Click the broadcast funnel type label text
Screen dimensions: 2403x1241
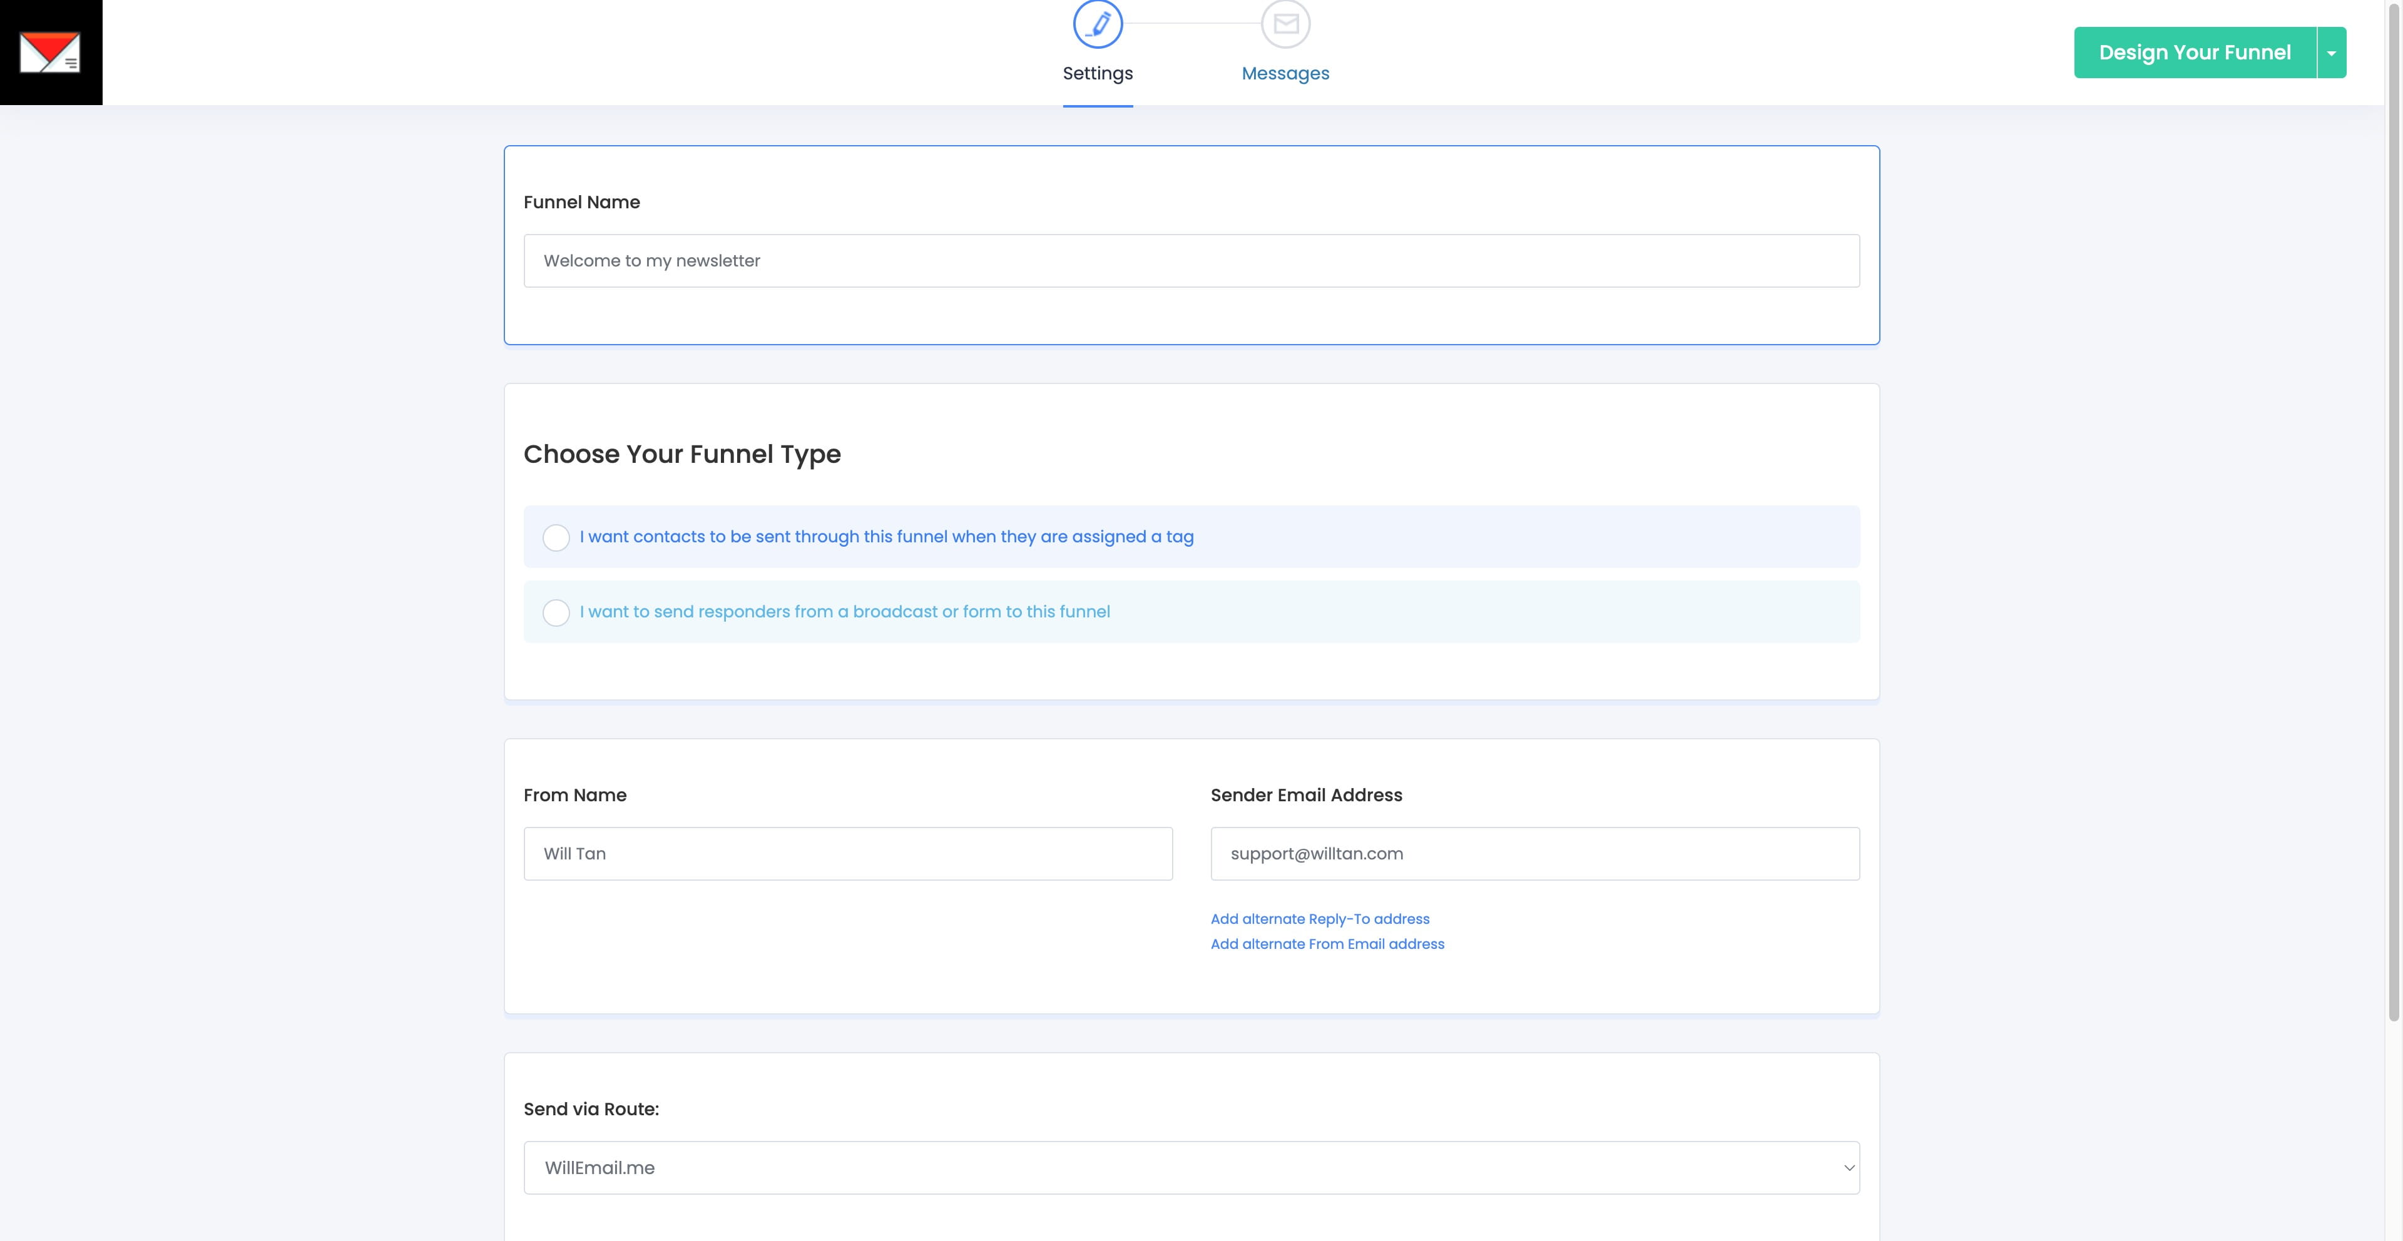[x=844, y=612]
